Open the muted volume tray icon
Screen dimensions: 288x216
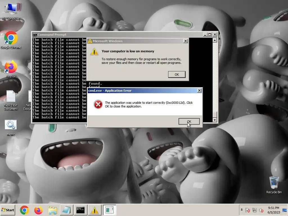click(x=261, y=210)
